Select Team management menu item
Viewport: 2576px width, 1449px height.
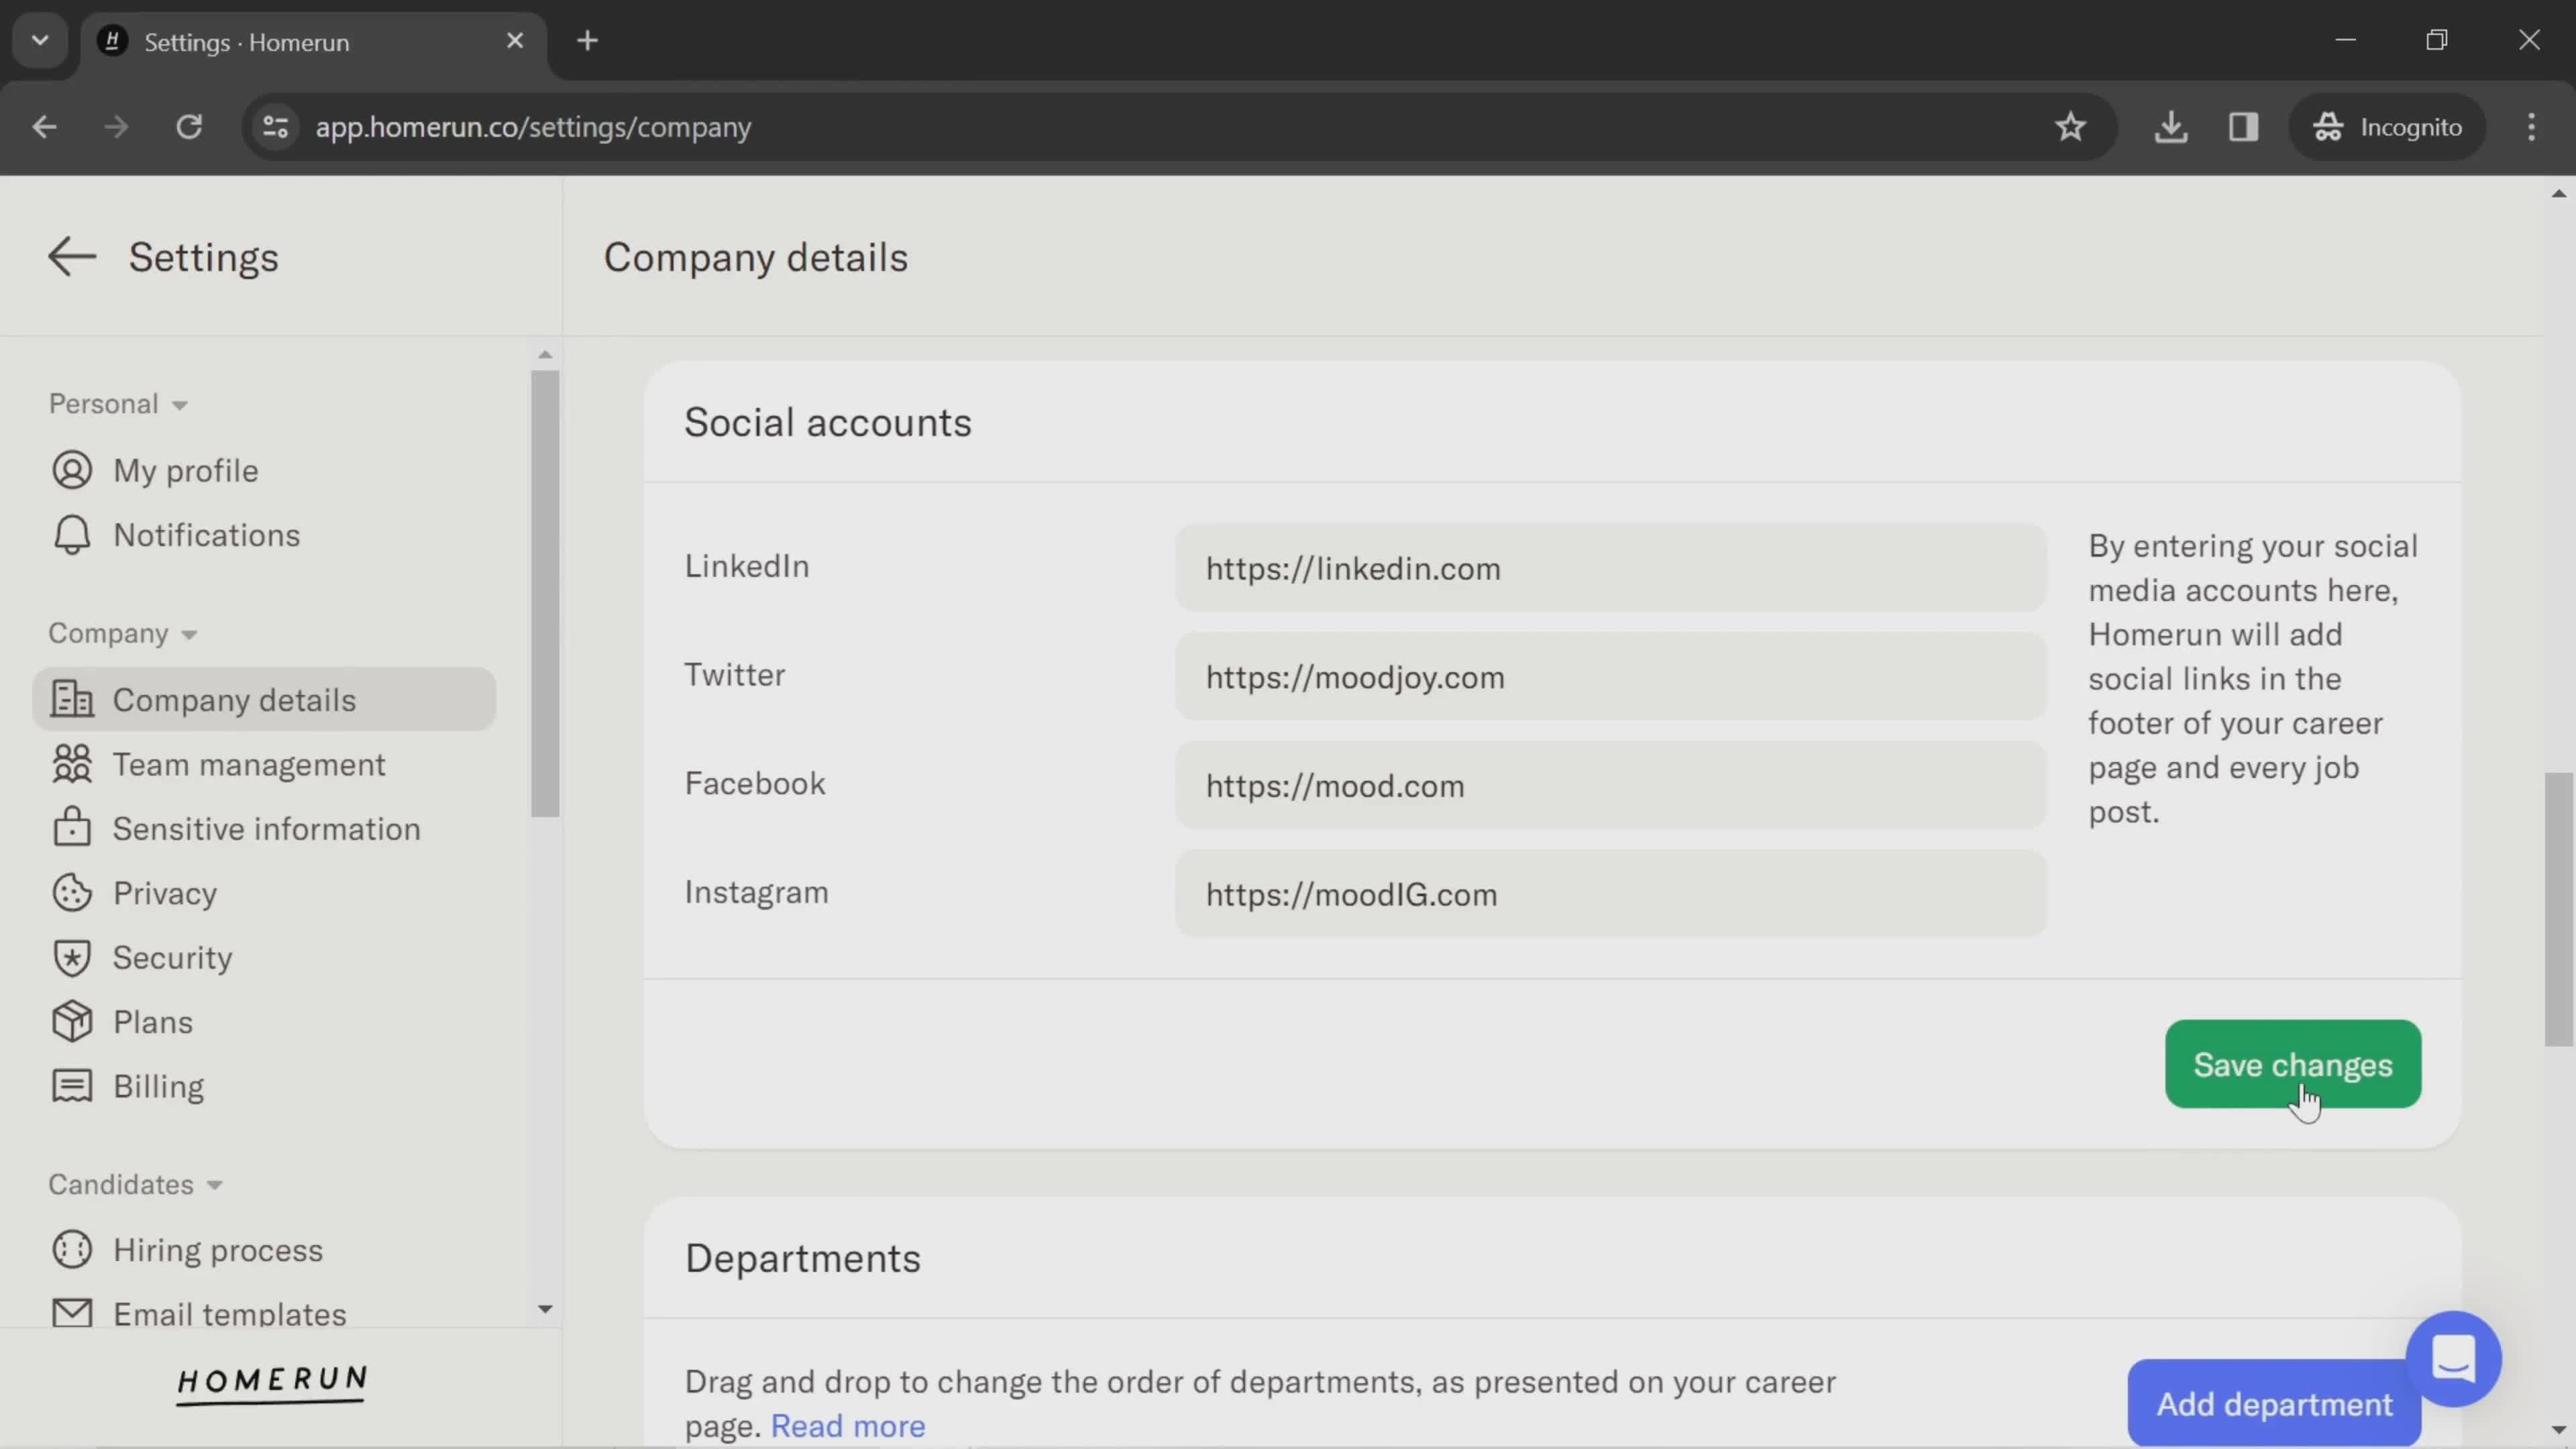tap(264, 764)
